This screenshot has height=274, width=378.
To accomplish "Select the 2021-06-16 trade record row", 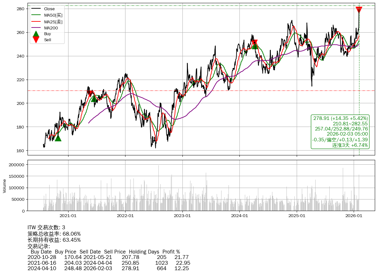I will tap(109, 263).
